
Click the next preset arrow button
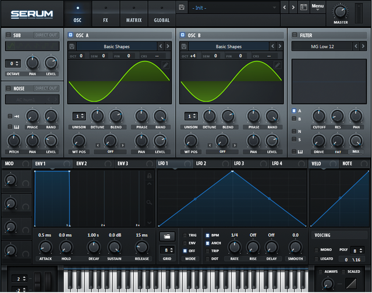point(293,8)
